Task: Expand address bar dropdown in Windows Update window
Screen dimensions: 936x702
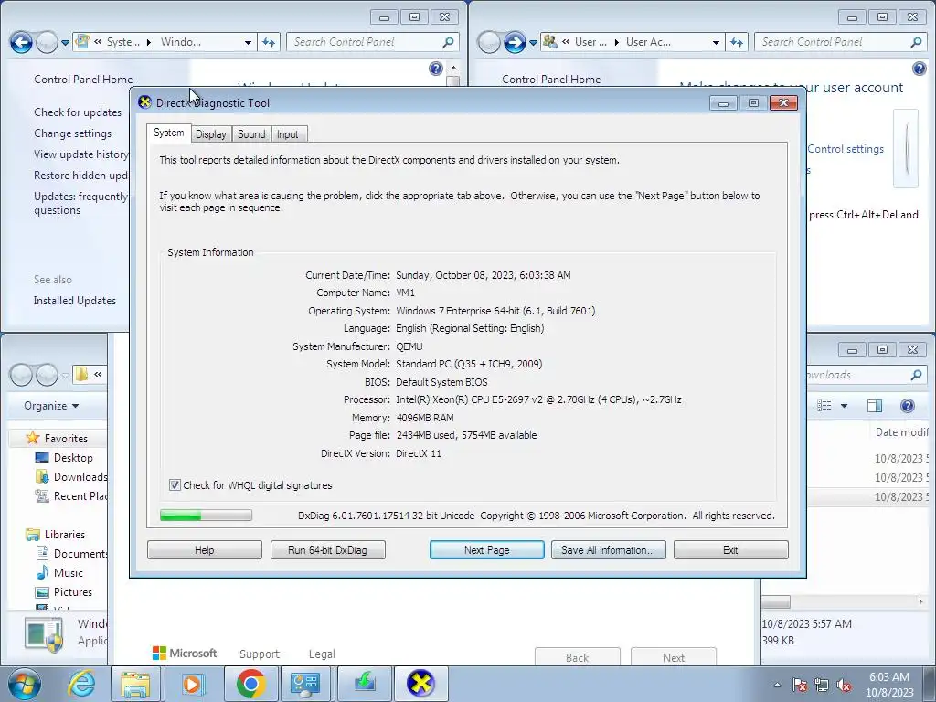Action: coord(248,42)
